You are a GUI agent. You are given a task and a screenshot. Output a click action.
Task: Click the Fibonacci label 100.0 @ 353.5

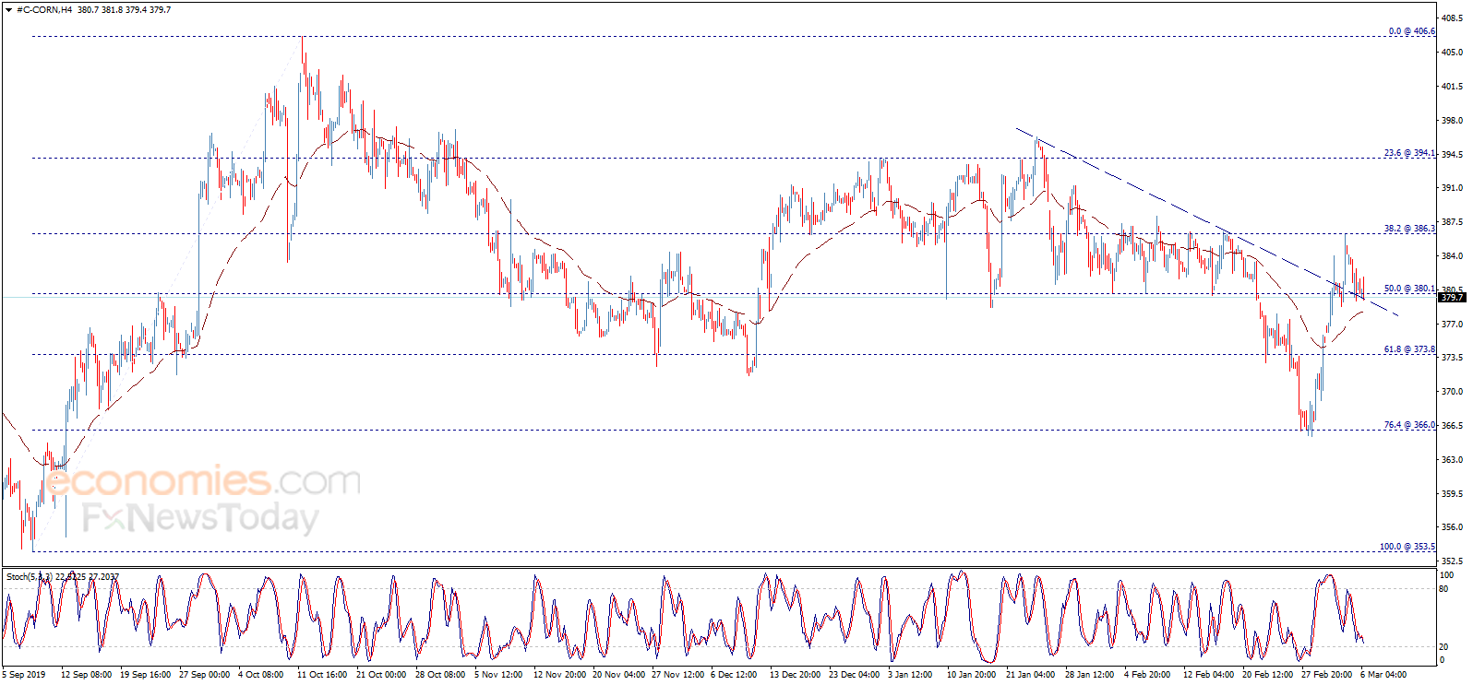1407,547
